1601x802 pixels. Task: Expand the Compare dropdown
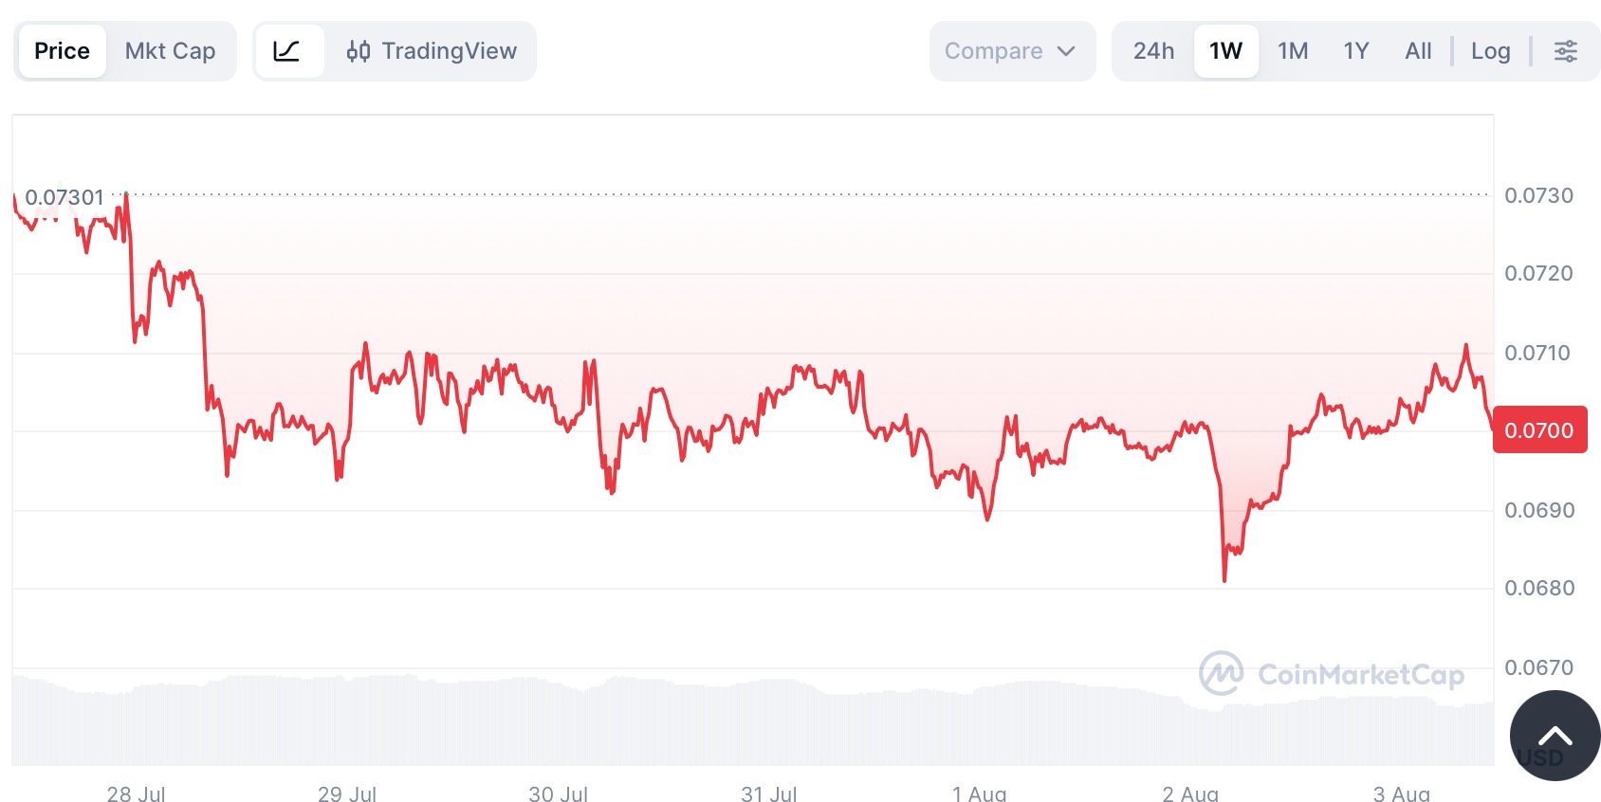coord(1012,51)
